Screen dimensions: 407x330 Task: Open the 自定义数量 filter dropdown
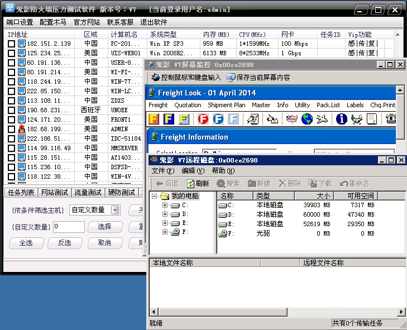point(115,210)
